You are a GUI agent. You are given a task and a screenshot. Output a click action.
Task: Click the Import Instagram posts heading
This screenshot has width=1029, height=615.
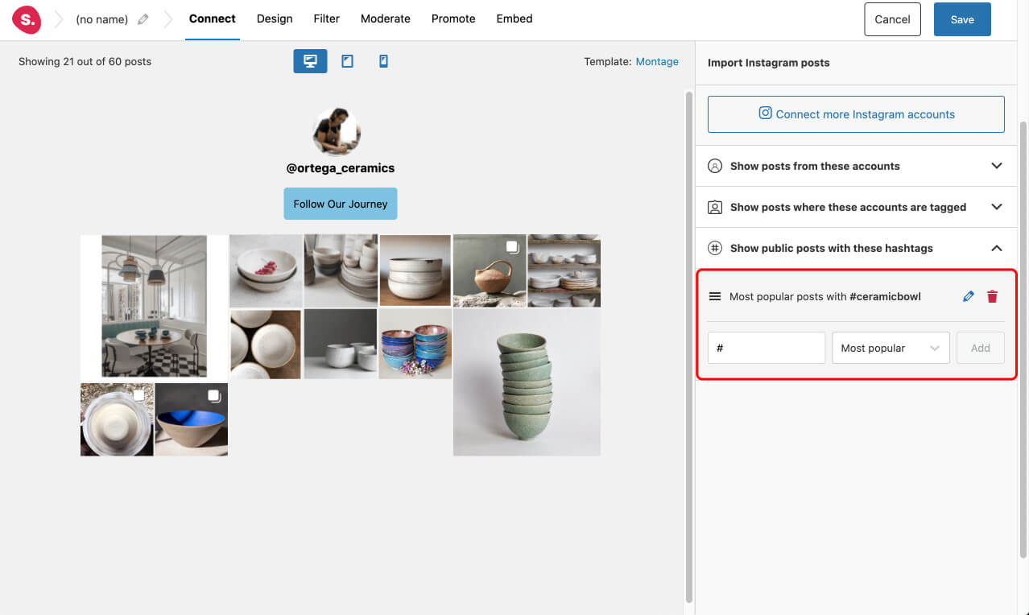(x=768, y=63)
